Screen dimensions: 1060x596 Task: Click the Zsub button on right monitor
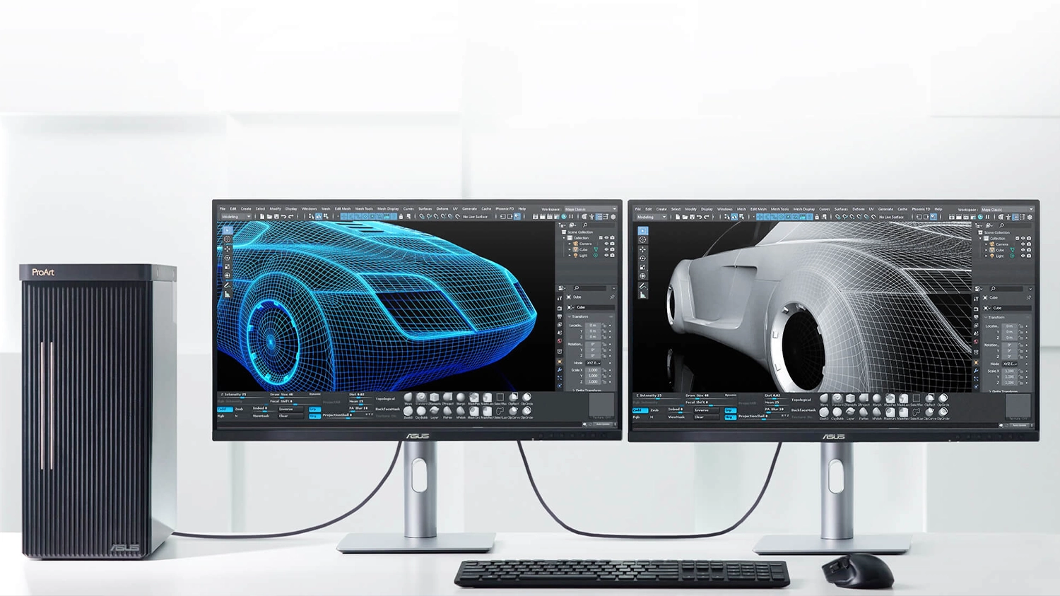pyautogui.click(x=655, y=410)
